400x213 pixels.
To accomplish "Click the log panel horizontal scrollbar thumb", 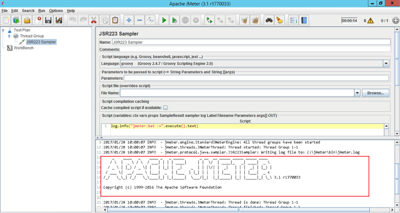I will click(239, 210).
